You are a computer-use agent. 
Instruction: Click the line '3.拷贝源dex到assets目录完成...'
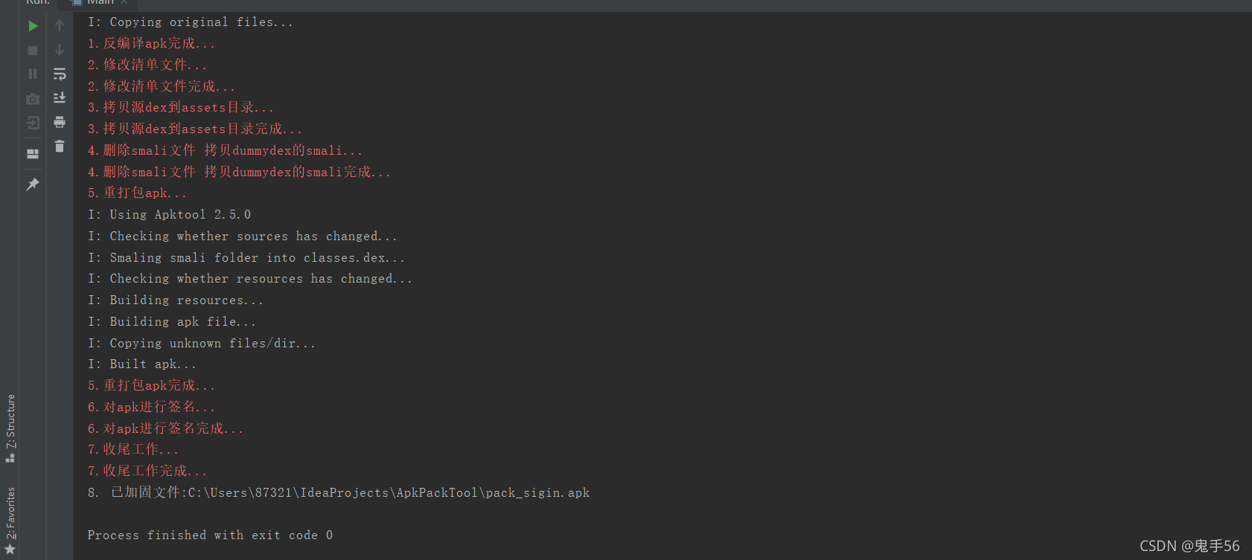point(195,129)
